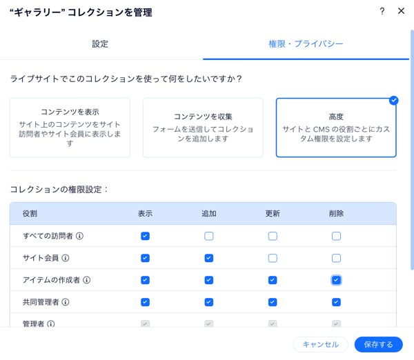This screenshot has width=414, height=360.
Task: Enable 削除 permission for サイト会員
Action: pos(336,258)
